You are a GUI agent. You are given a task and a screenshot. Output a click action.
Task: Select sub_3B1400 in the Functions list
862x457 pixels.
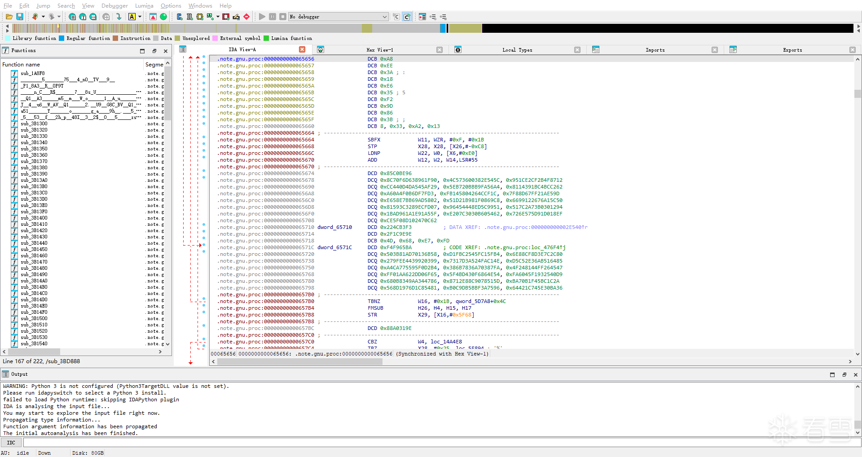tap(34, 218)
